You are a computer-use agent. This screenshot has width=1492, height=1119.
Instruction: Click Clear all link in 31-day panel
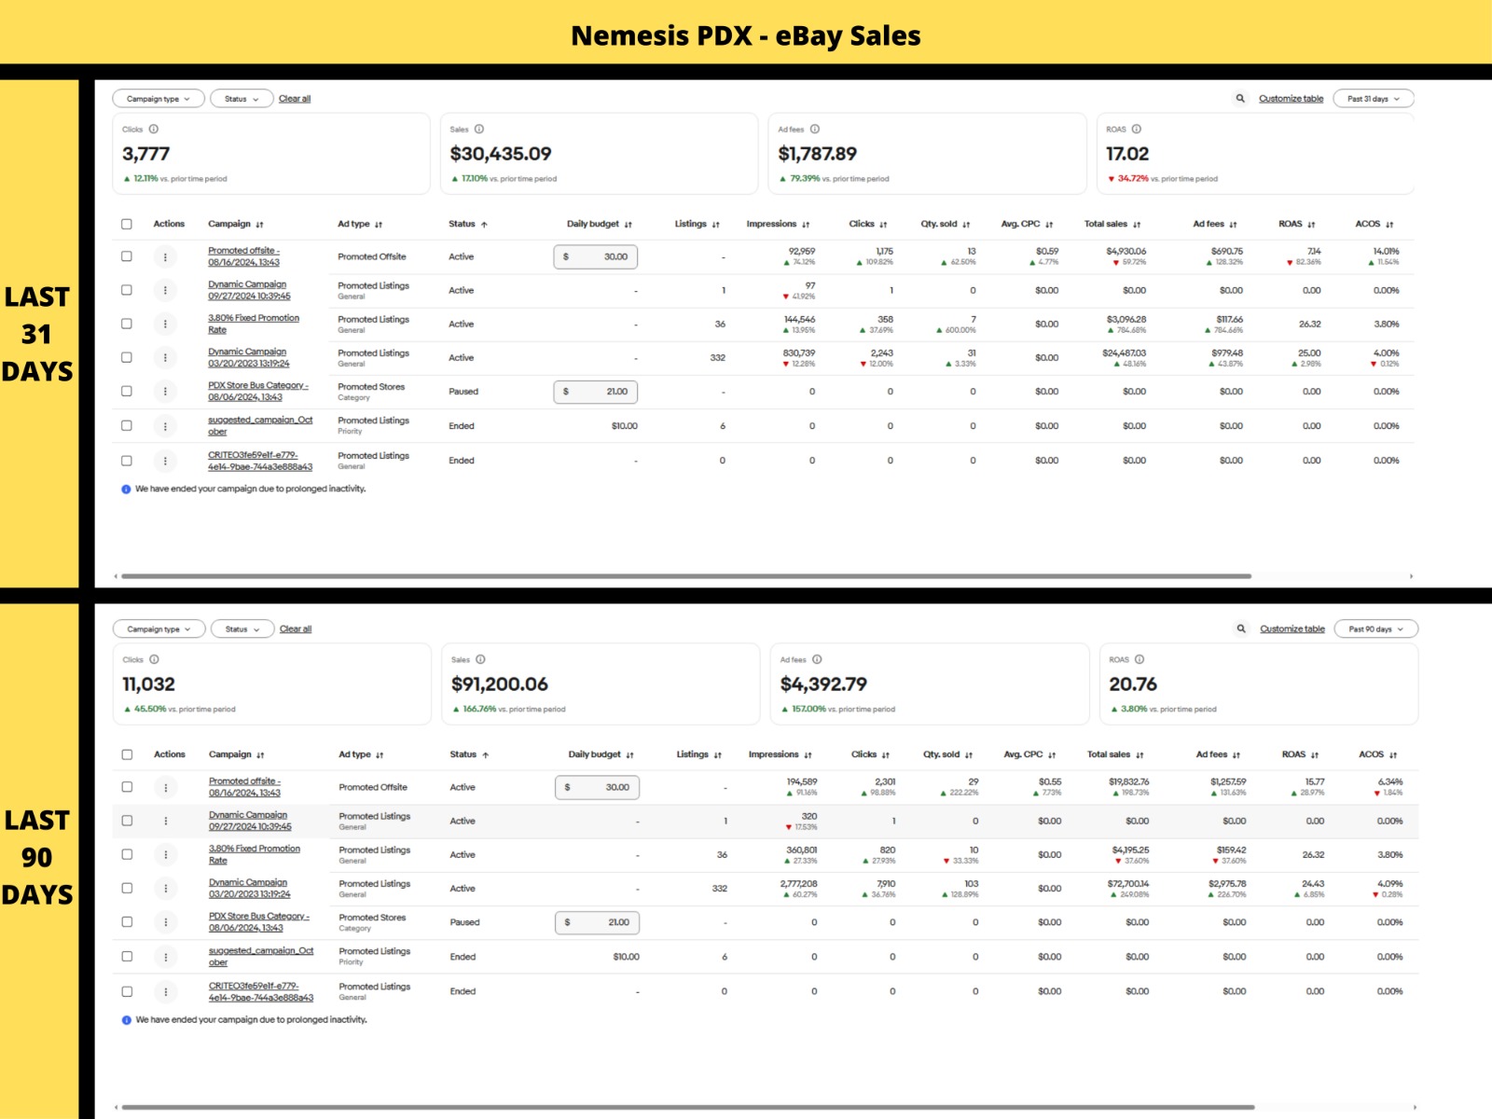295,99
